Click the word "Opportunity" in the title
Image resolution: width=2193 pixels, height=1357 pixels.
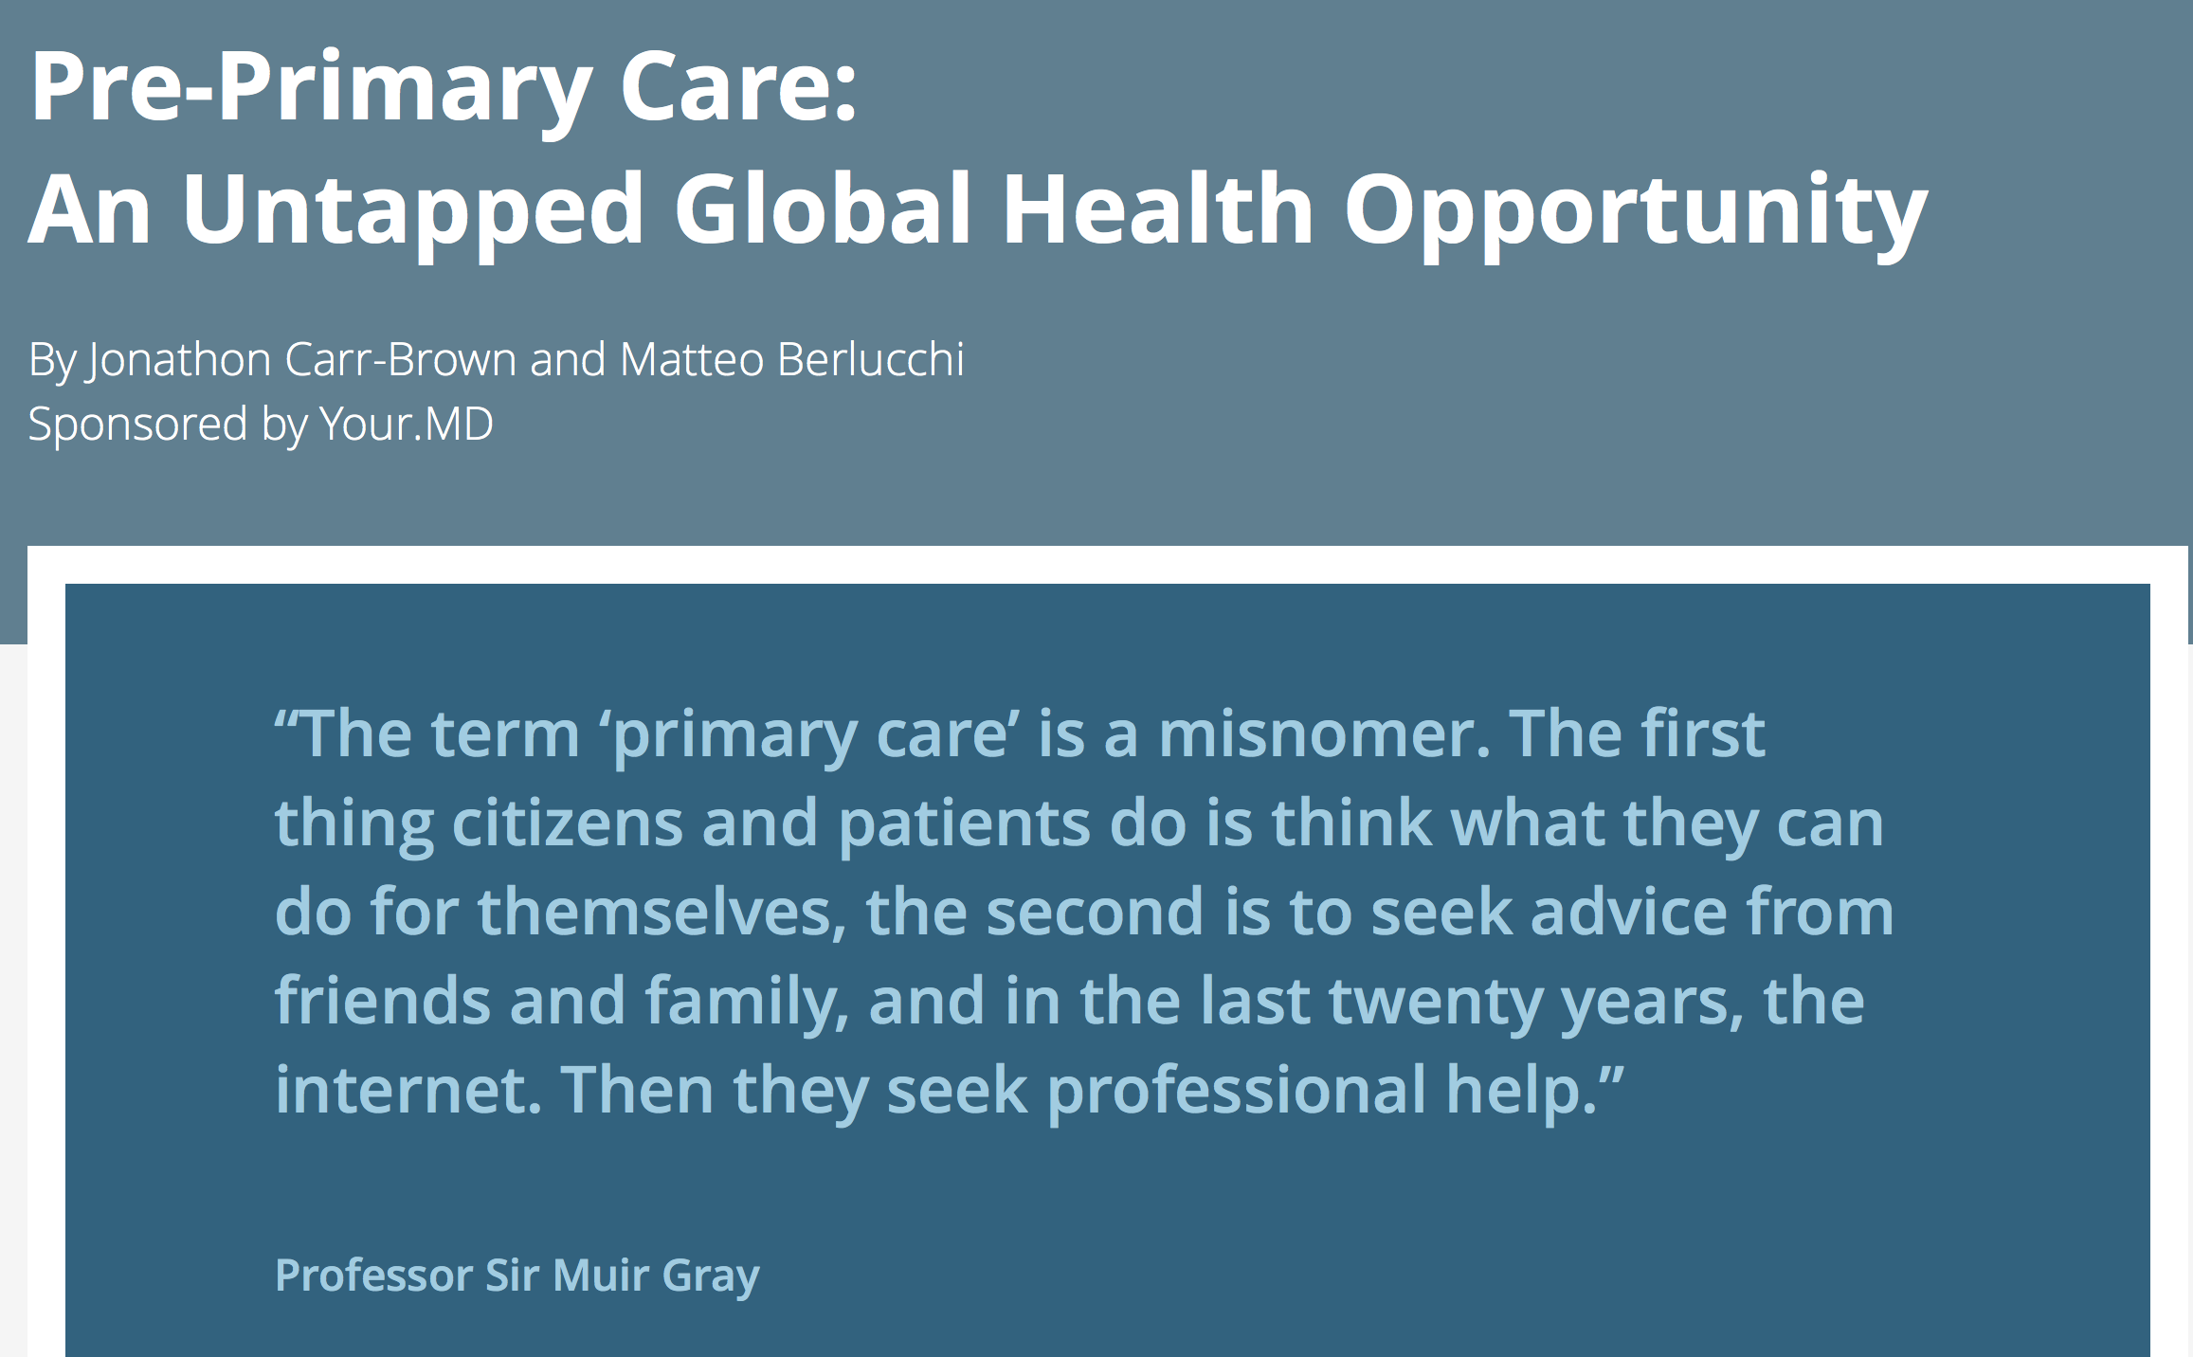pos(1636,212)
